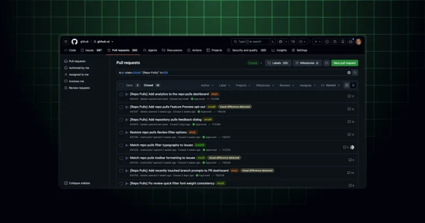Collapse the sidebar
This screenshot has width=425, height=223.
pos(77,183)
